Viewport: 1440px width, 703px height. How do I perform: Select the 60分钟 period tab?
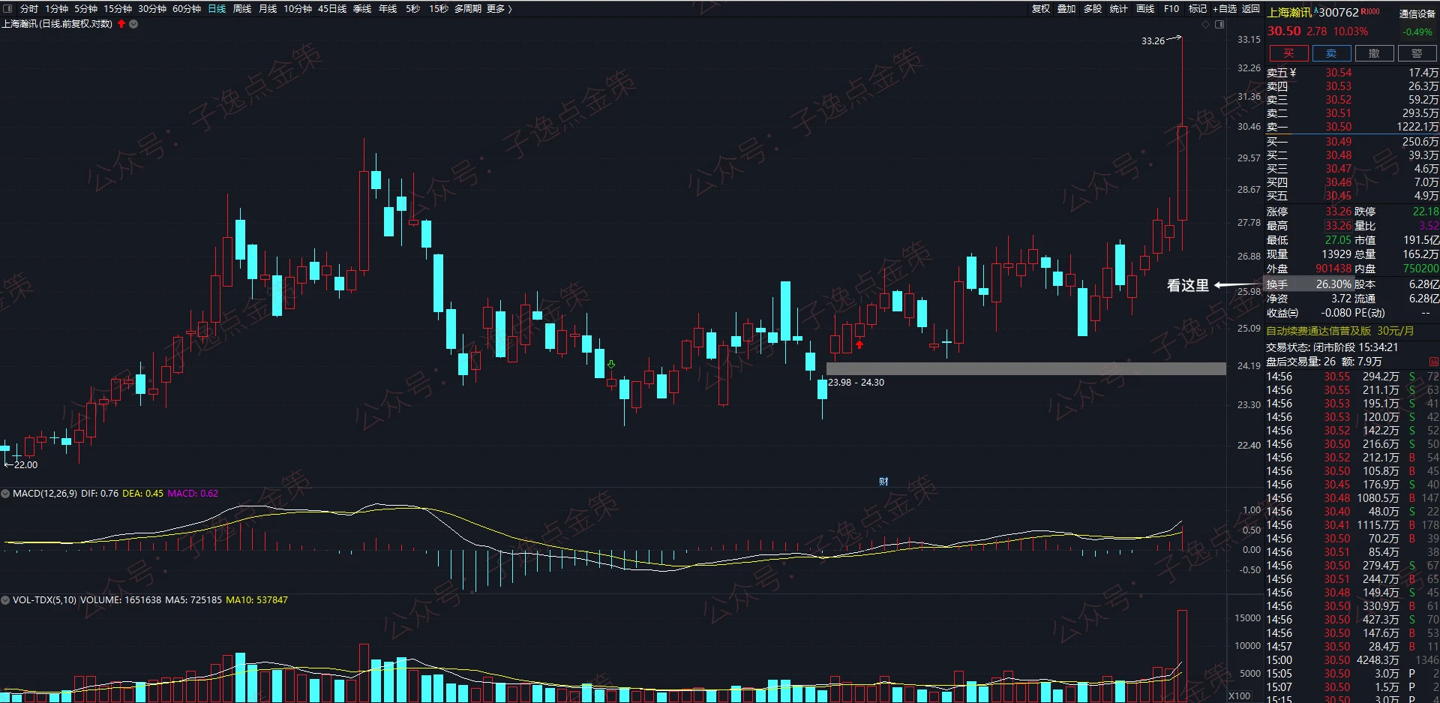pyautogui.click(x=186, y=9)
